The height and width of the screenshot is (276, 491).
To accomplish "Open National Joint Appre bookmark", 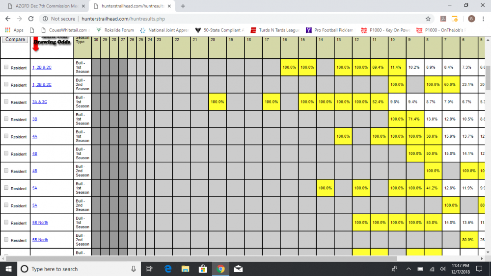I will point(164,30).
